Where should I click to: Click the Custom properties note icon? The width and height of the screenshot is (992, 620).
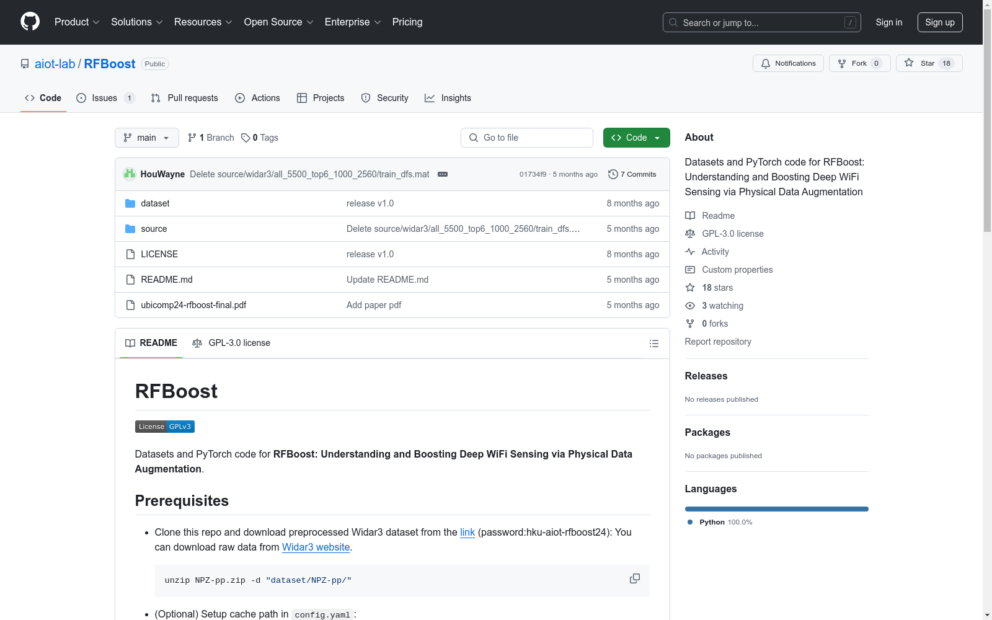[690, 270]
